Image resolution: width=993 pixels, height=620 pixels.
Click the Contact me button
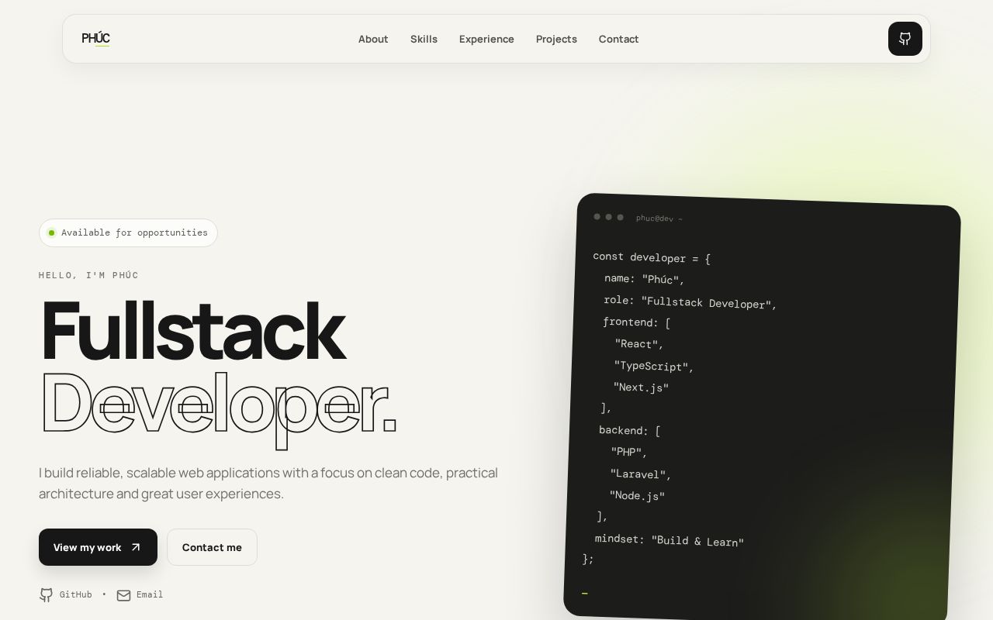(x=212, y=547)
